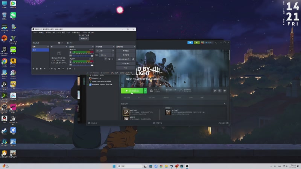Enter Steam Big Picture mode monitor icon
Image resolution: width=301 pixels, height=169 pixels.
(x=216, y=42)
